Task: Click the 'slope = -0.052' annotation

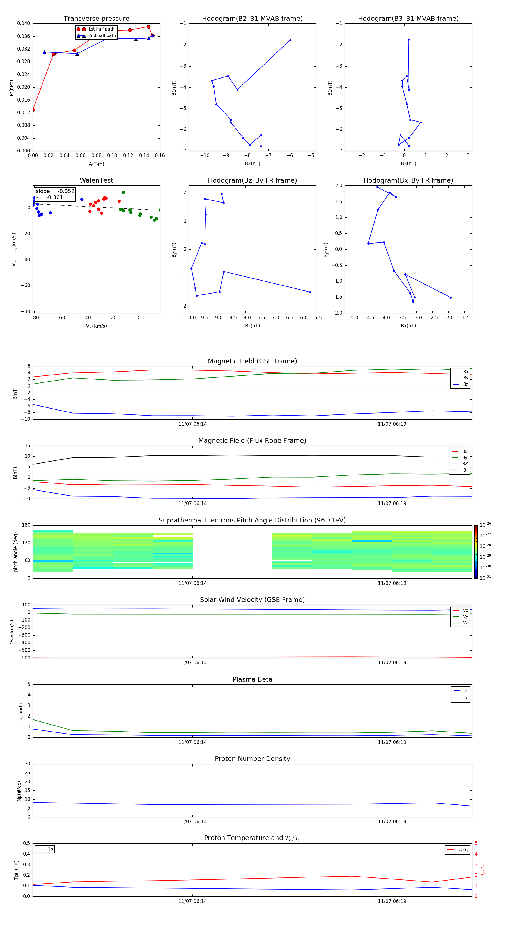Action: click(x=55, y=191)
